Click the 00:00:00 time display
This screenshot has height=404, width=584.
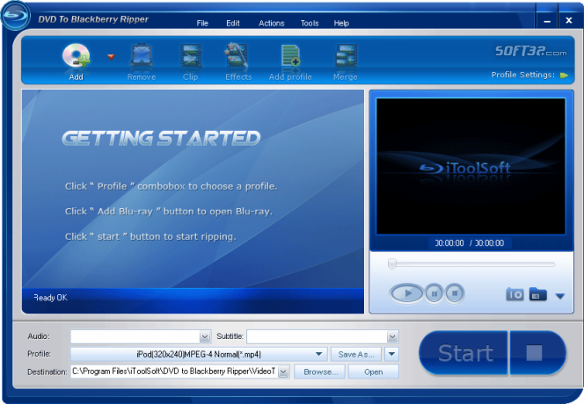point(470,243)
